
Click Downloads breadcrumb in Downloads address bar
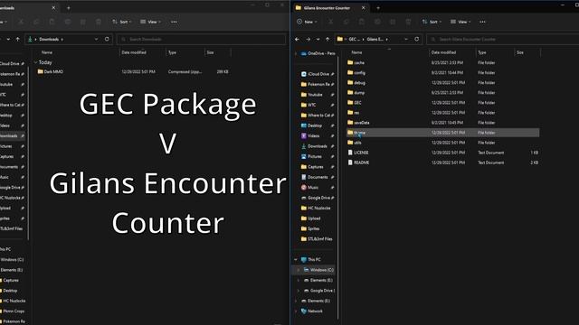[x=49, y=39]
